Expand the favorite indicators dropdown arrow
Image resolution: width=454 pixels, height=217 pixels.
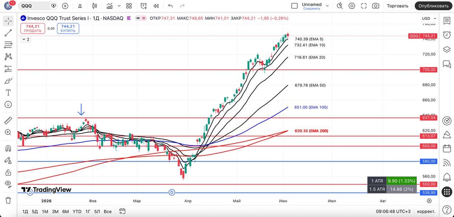(119, 6)
